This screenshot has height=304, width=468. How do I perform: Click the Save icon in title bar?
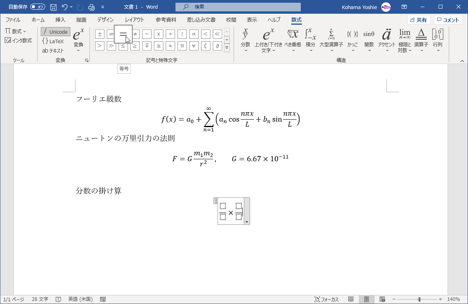[x=53, y=7]
